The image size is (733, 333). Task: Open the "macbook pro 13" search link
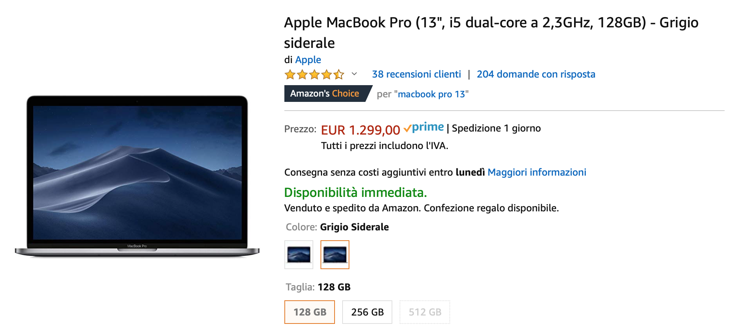pyautogui.click(x=431, y=94)
